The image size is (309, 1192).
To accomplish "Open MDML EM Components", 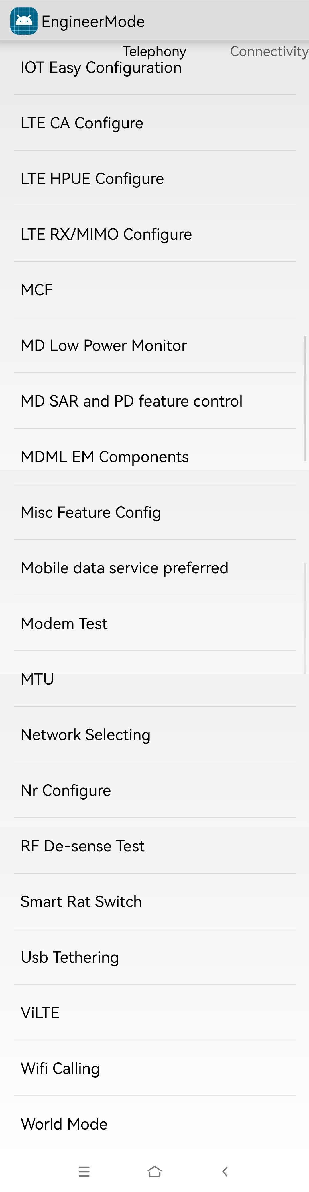I will tap(155, 457).
